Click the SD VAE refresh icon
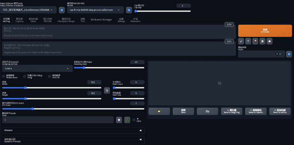Viewport: 294px width, 145px height. tap(129, 10)
